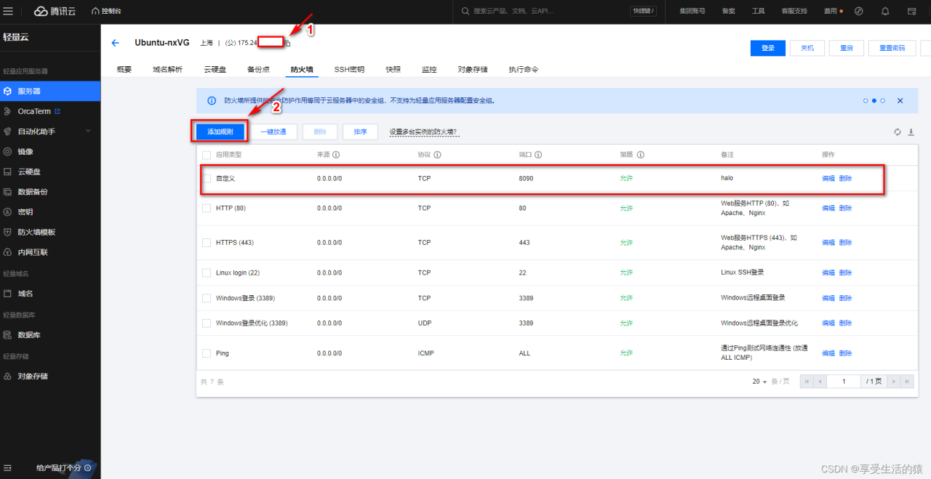Check the checkbox for the 自定义 rule

pos(207,179)
